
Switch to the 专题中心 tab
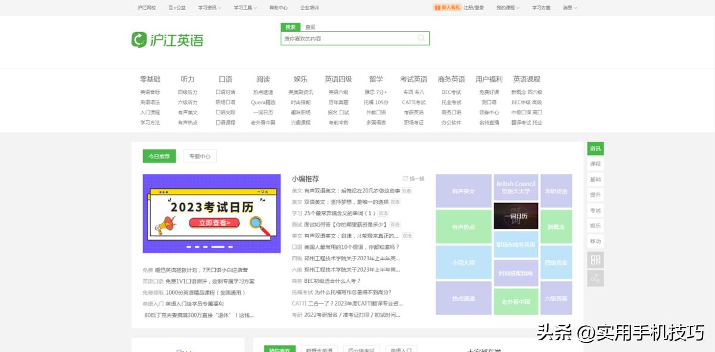pyautogui.click(x=200, y=155)
